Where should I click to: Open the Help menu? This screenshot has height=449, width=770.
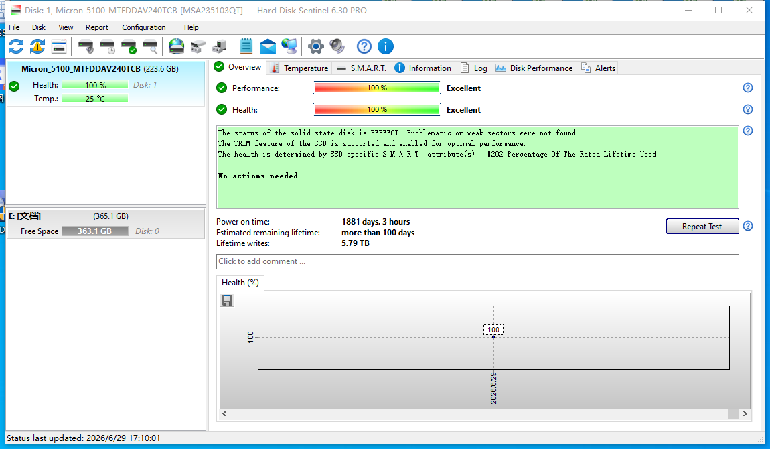(191, 27)
